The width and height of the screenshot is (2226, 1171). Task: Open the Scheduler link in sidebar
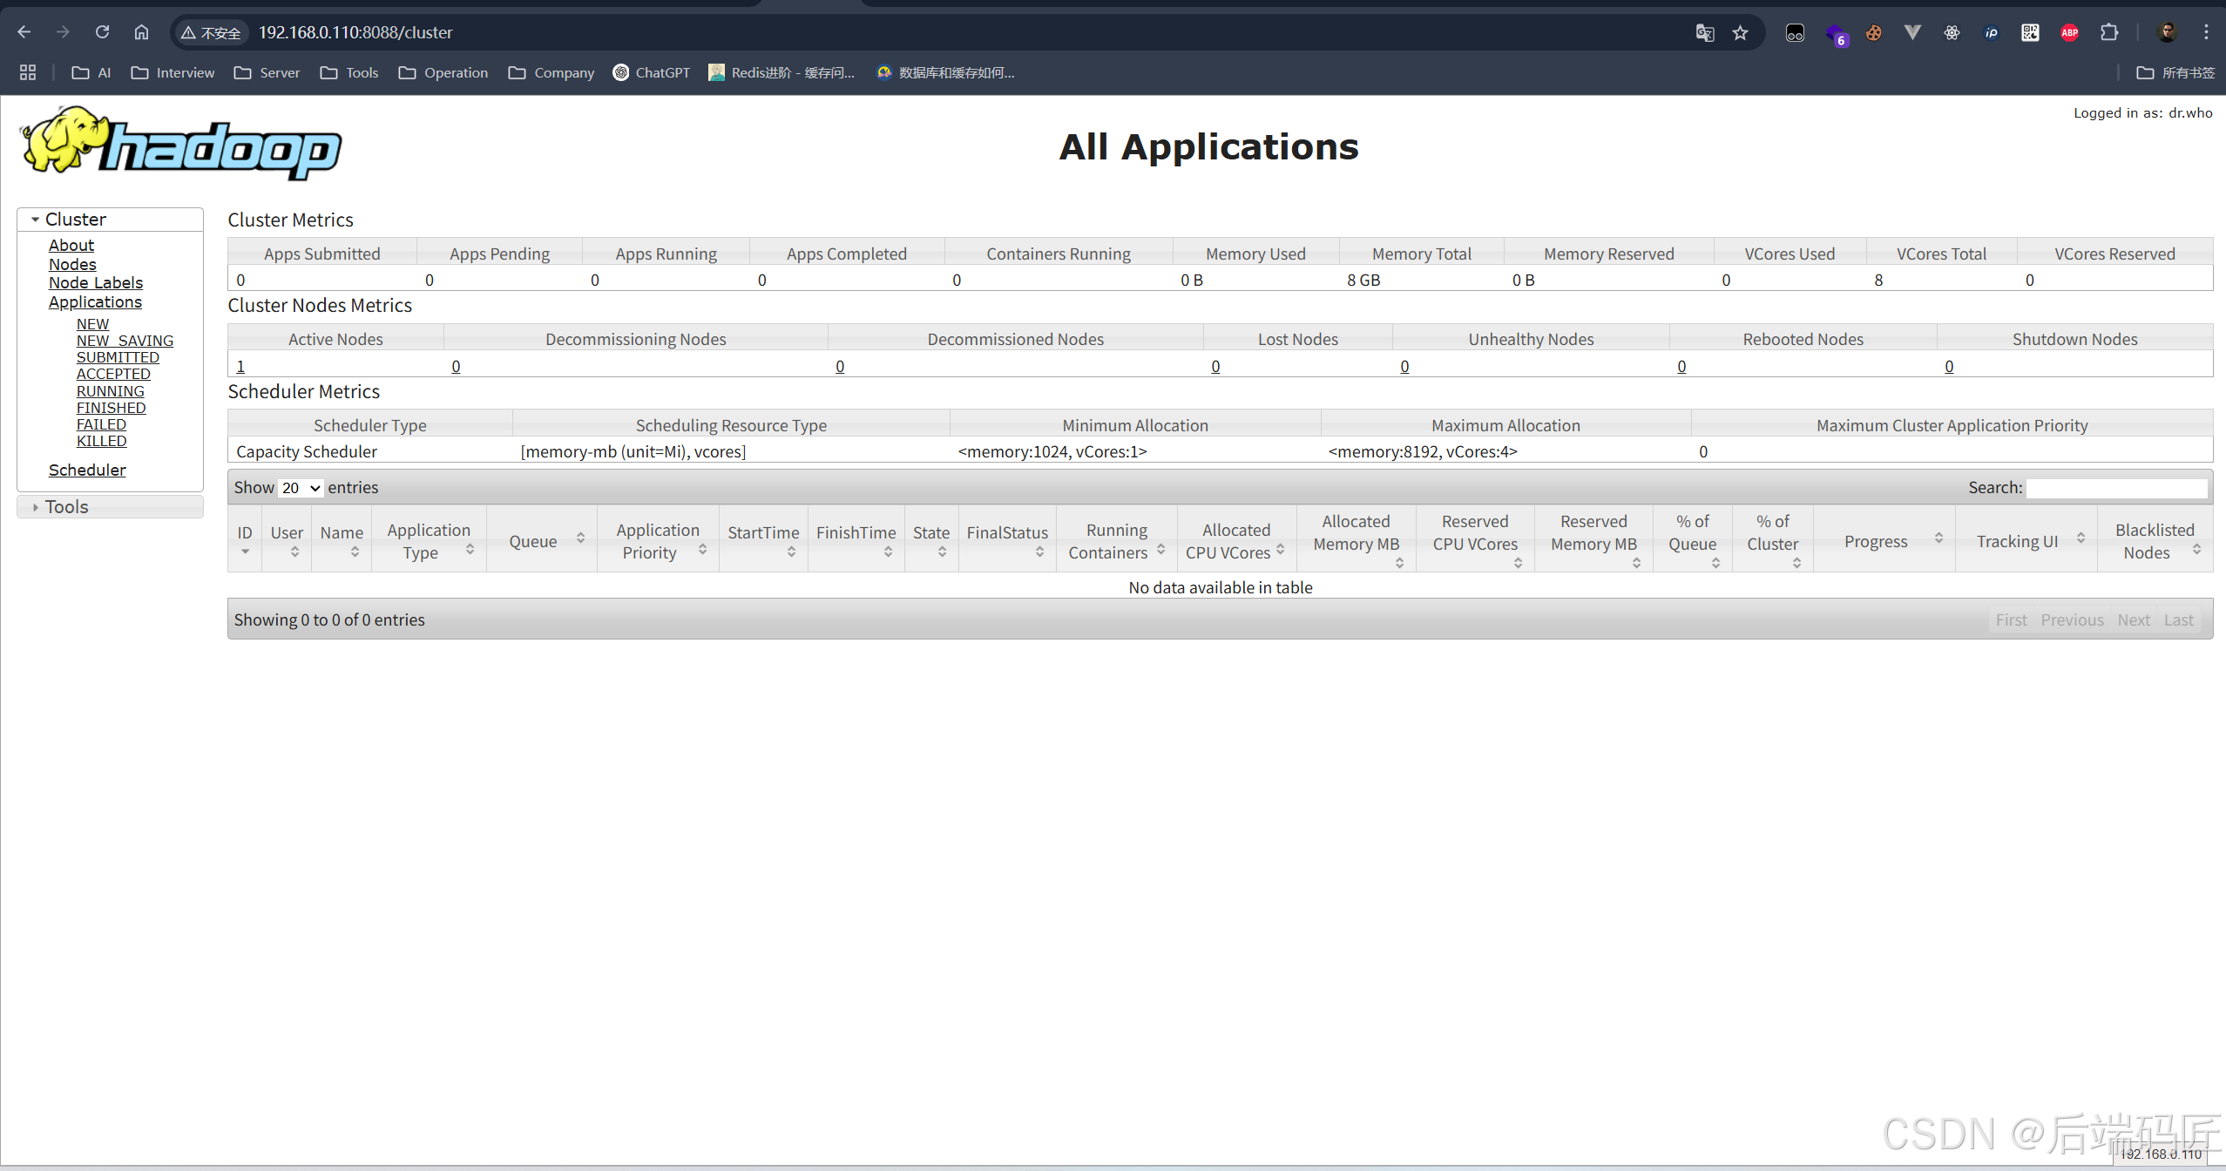(x=87, y=470)
